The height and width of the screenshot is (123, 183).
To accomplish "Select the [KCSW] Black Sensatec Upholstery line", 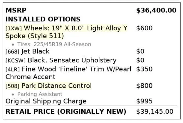I will pos(61,60).
